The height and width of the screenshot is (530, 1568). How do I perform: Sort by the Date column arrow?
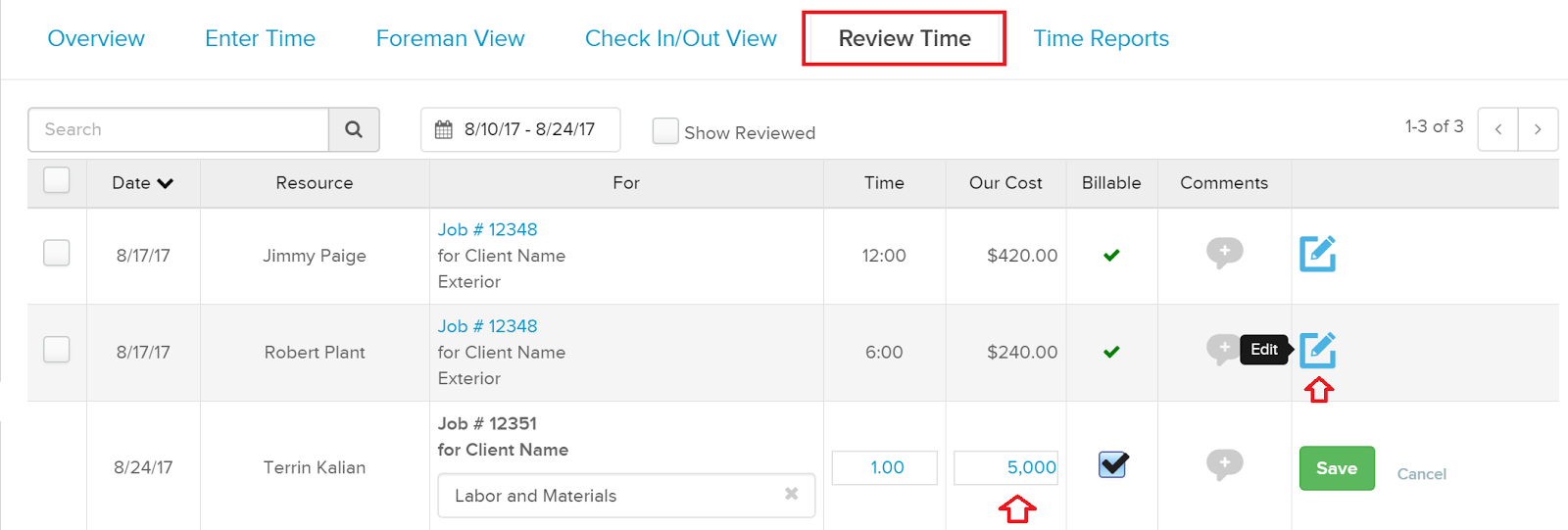tap(165, 183)
